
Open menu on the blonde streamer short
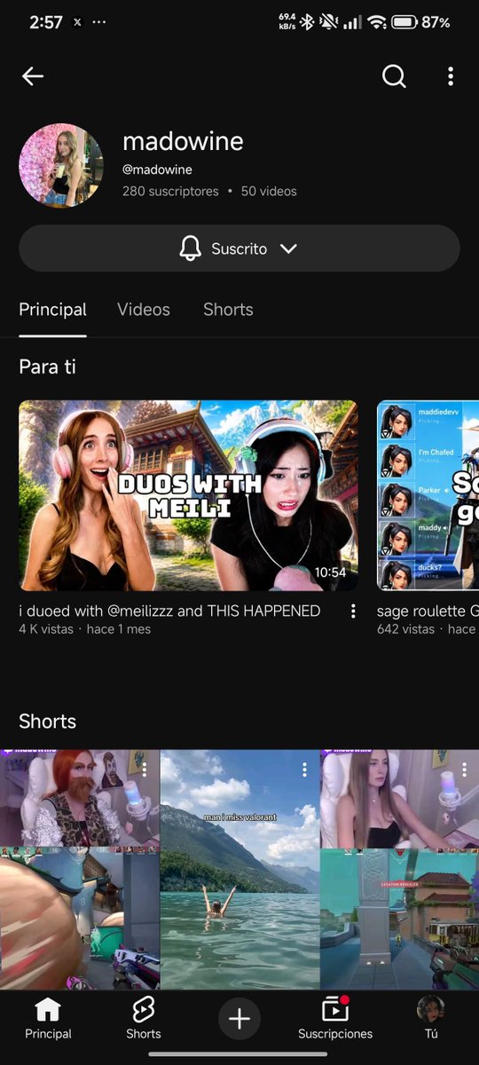coord(464,769)
